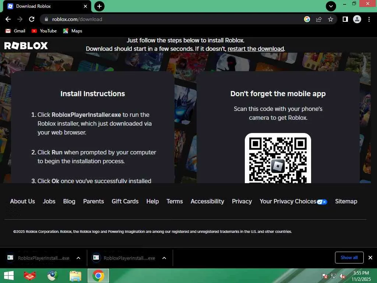Click the restart the download link
The height and width of the screenshot is (283, 377).
[x=256, y=49]
